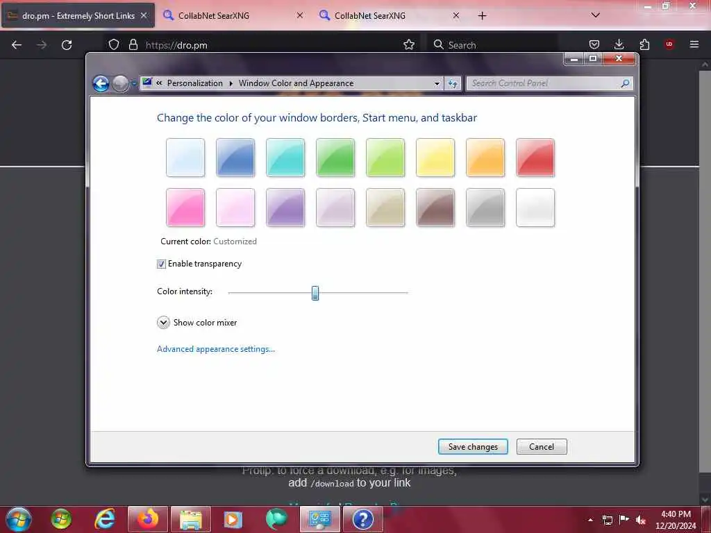Uncheck Enable transparency checkbox
The image size is (711, 533).
161,264
